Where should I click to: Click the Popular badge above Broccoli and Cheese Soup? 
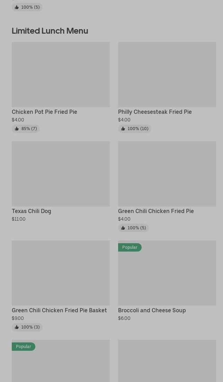(x=130, y=247)
